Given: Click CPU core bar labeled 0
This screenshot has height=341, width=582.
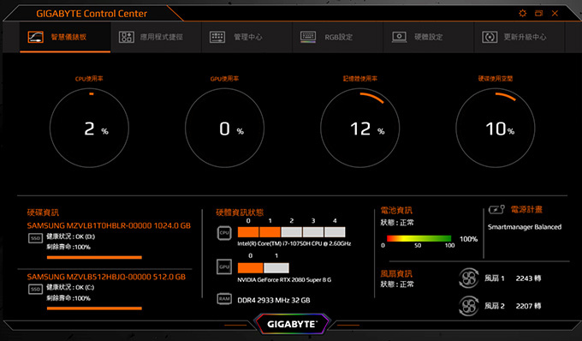Looking at the screenshot, I should point(248,232).
